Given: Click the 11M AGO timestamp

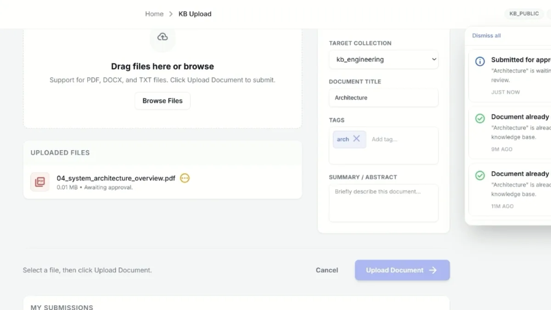Looking at the screenshot, I should [x=502, y=206].
